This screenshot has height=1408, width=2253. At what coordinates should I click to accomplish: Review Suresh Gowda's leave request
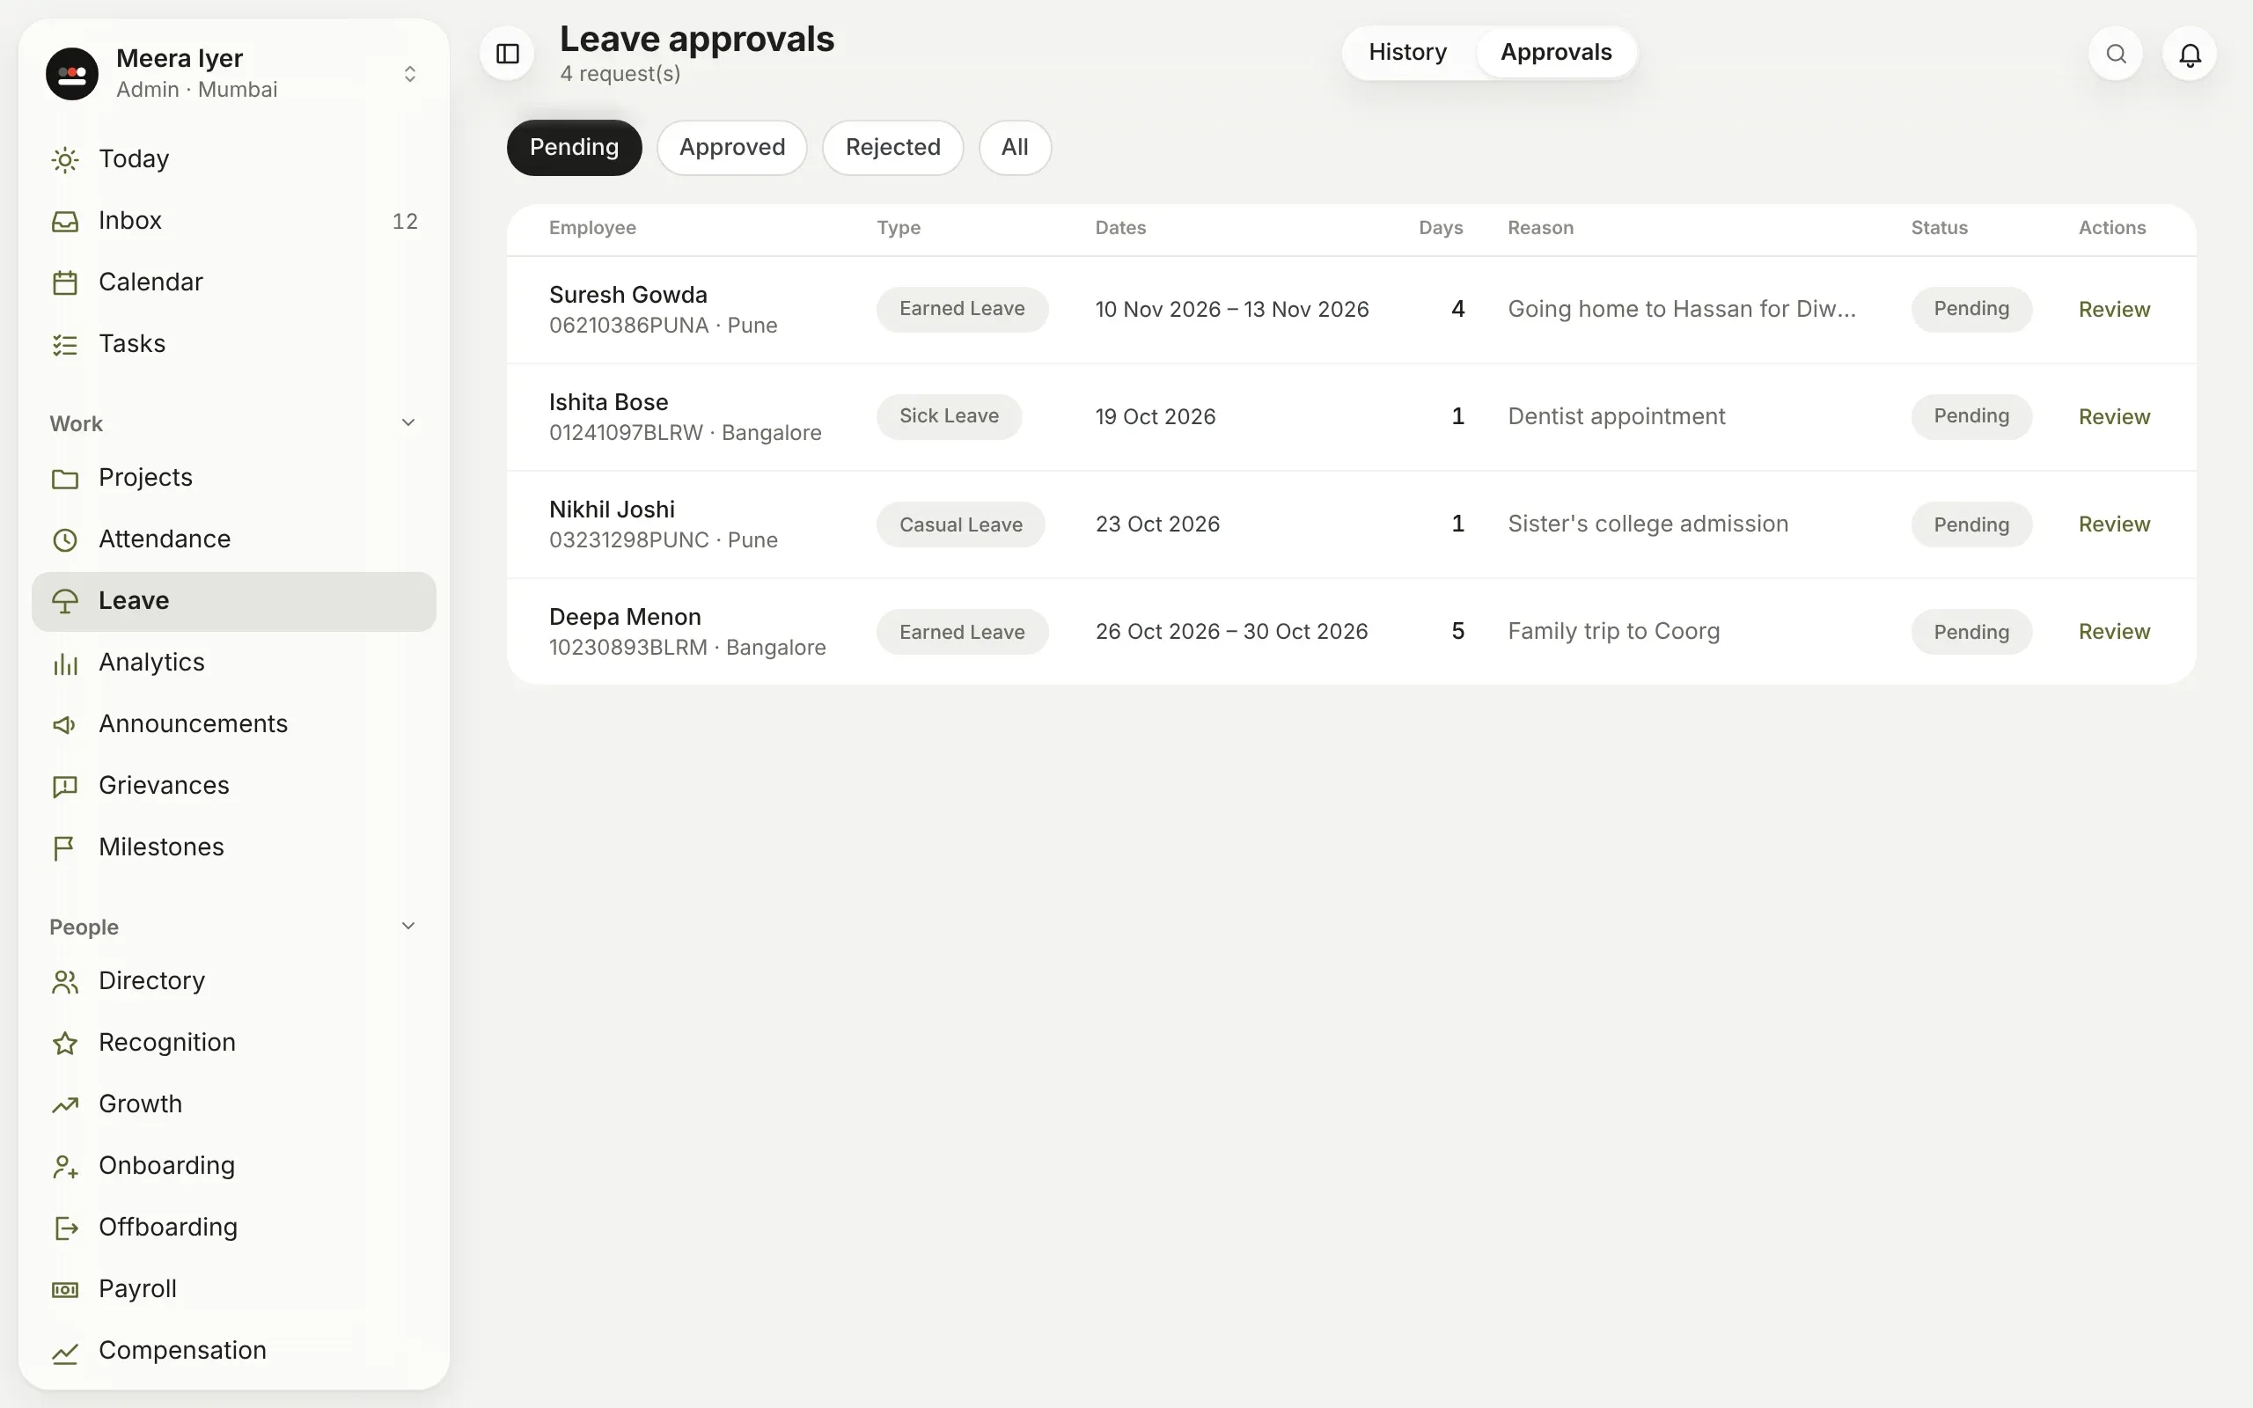2114,310
